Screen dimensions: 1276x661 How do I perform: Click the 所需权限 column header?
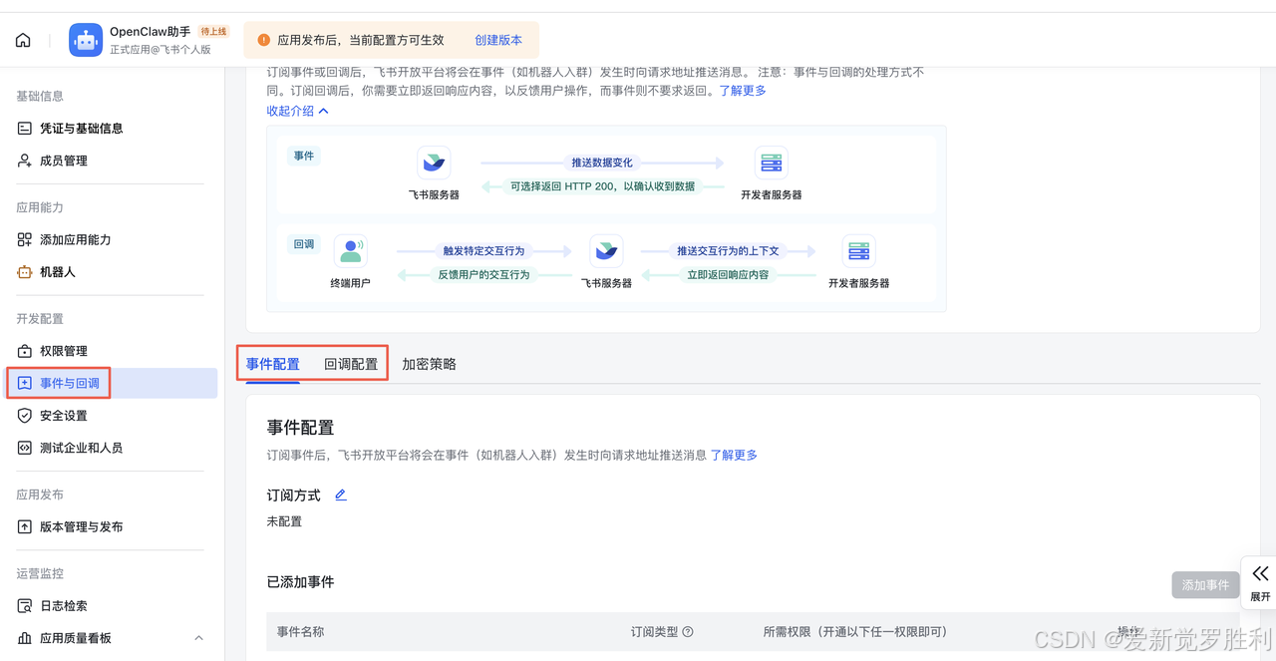(x=854, y=631)
